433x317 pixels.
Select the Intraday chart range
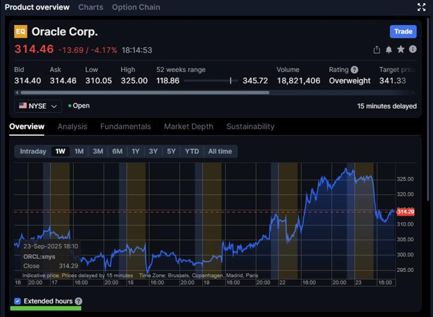pyautogui.click(x=33, y=151)
